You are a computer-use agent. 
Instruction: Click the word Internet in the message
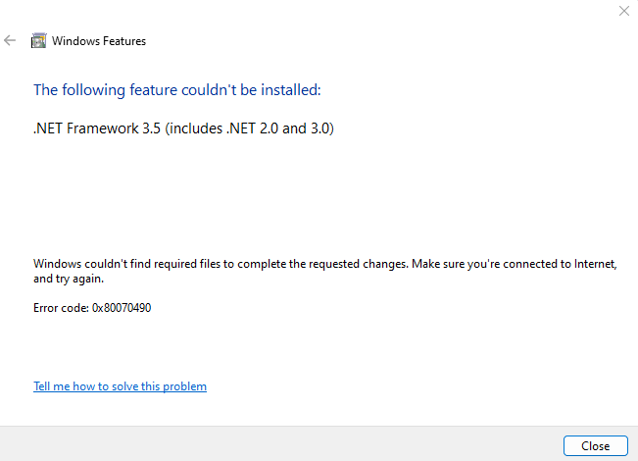pyautogui.click(x=596, y=264)
